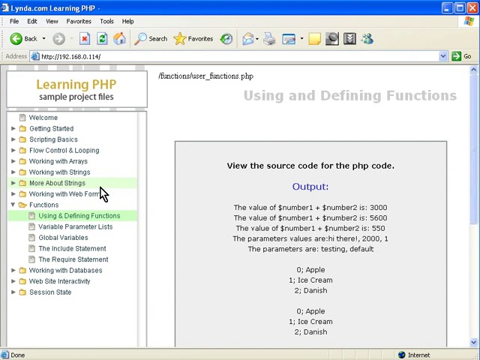Open the View menu
The height and width of the screenshot is (360, 480).
click(52, 21)
